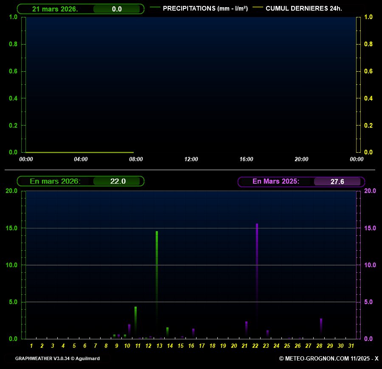Click the 08:00 time axis label
This screenshot has width=382, height=369.
point(136,159)
